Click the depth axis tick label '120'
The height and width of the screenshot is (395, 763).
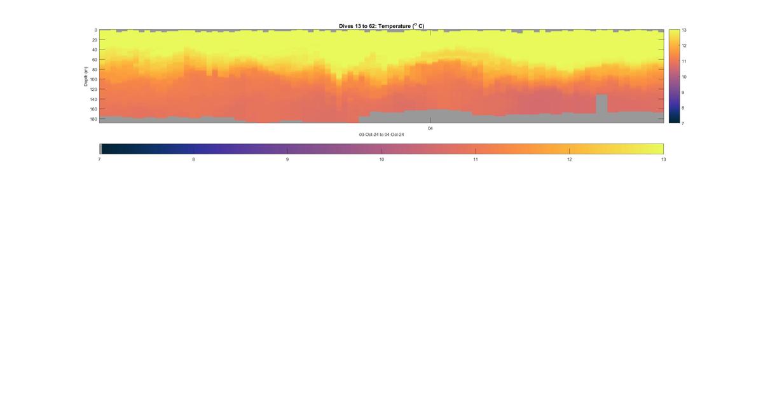pos(93,89)
